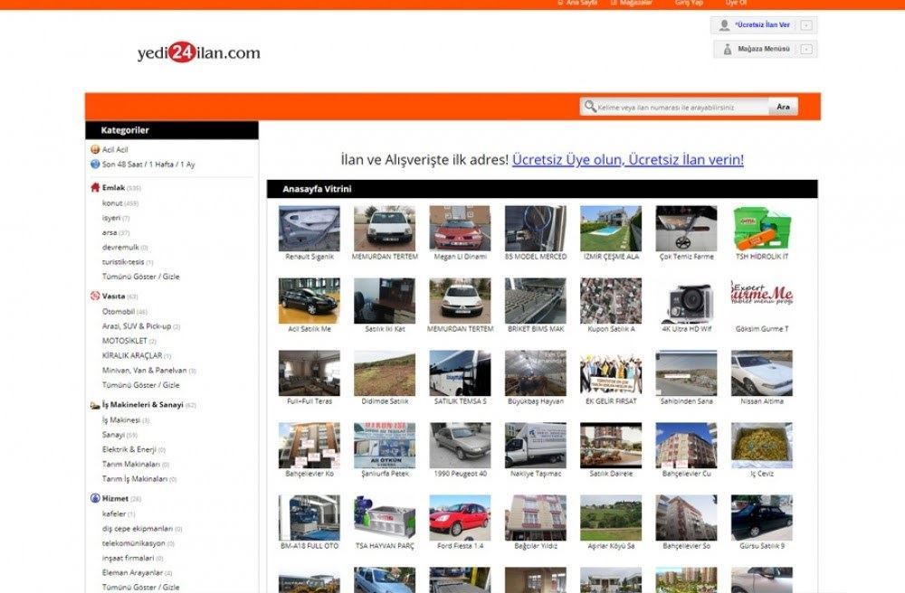Click the magnifier icon in search box

[590, 107]
